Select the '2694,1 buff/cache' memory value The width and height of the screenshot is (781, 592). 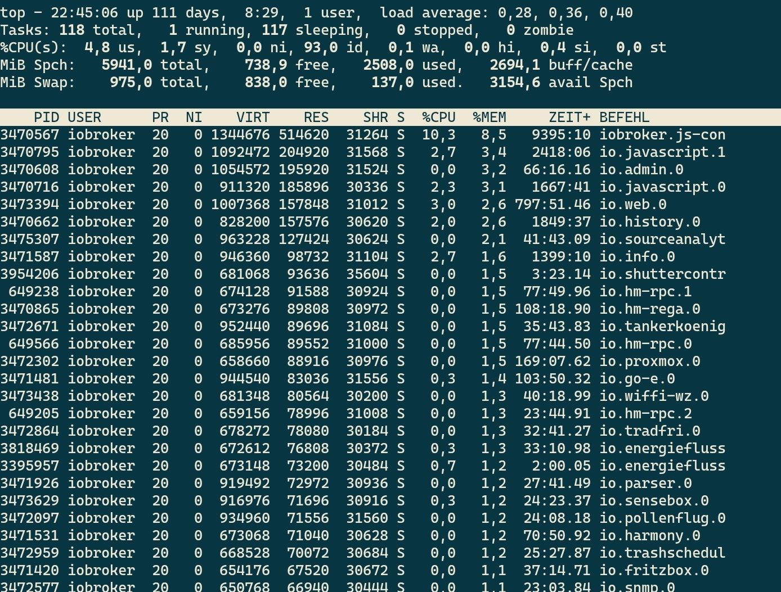pyautogui.click(x=561, y=65)
